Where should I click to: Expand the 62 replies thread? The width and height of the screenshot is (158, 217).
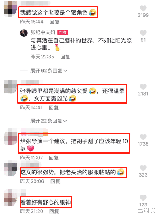[x=49, y=71]
